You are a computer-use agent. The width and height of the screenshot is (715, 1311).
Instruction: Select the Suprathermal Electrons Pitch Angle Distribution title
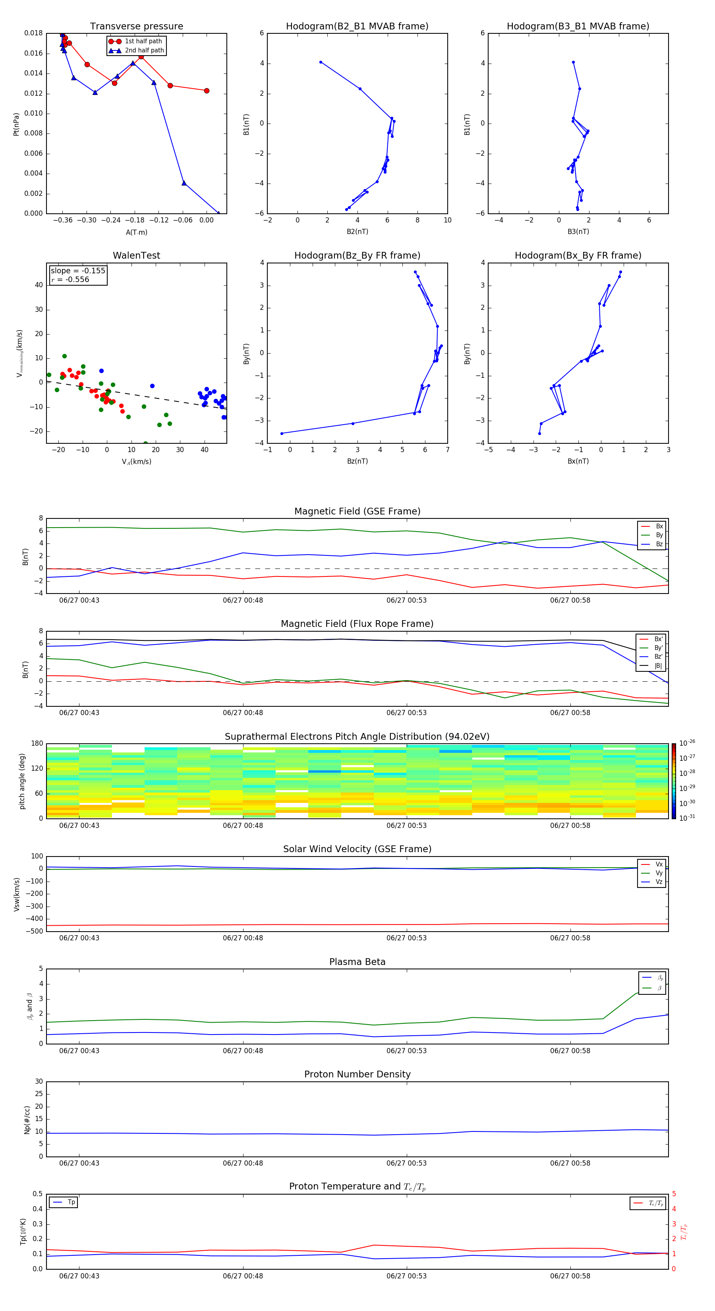(357, 737)
